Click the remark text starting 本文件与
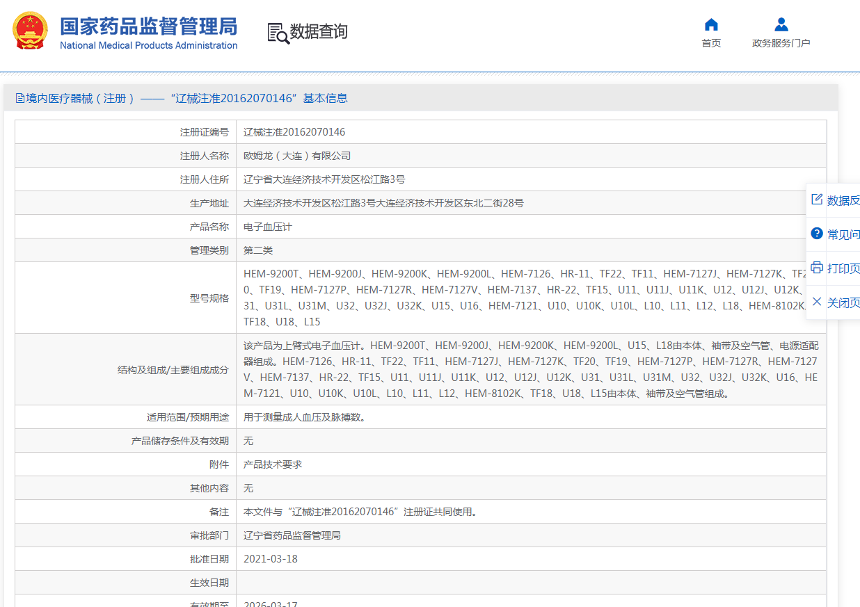Screen dimensions: 860x607 tap(361, 512)
